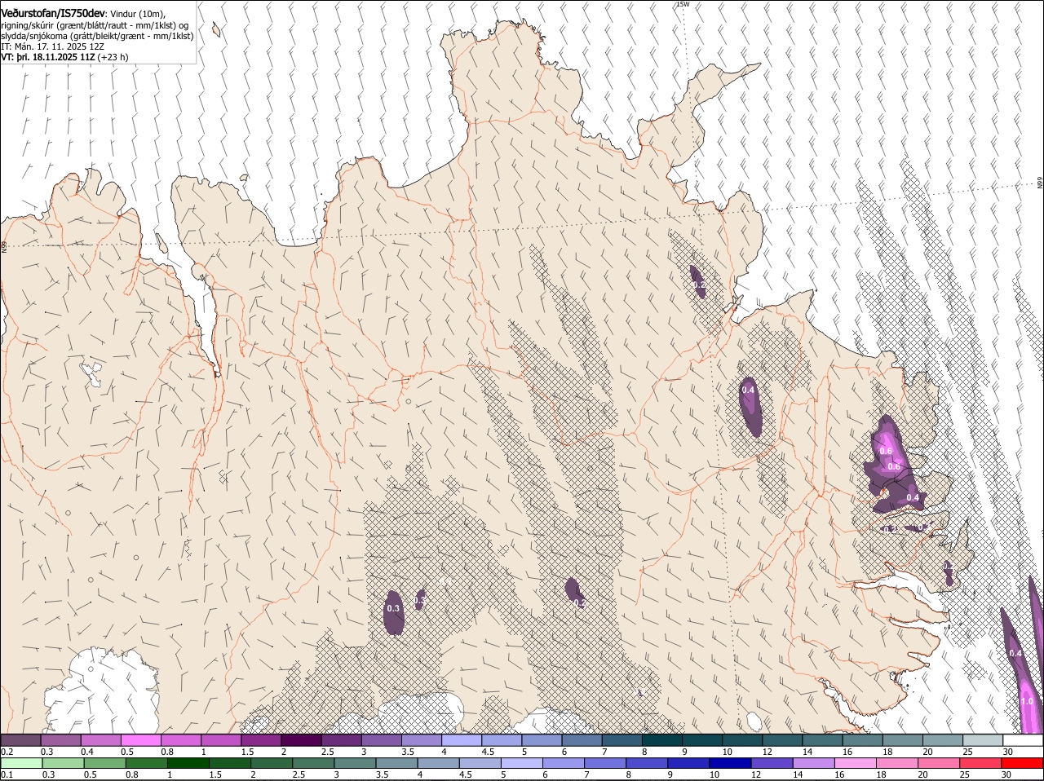
Task: Click the rain legend swatch starting at 25
Action: coord(979,762)
